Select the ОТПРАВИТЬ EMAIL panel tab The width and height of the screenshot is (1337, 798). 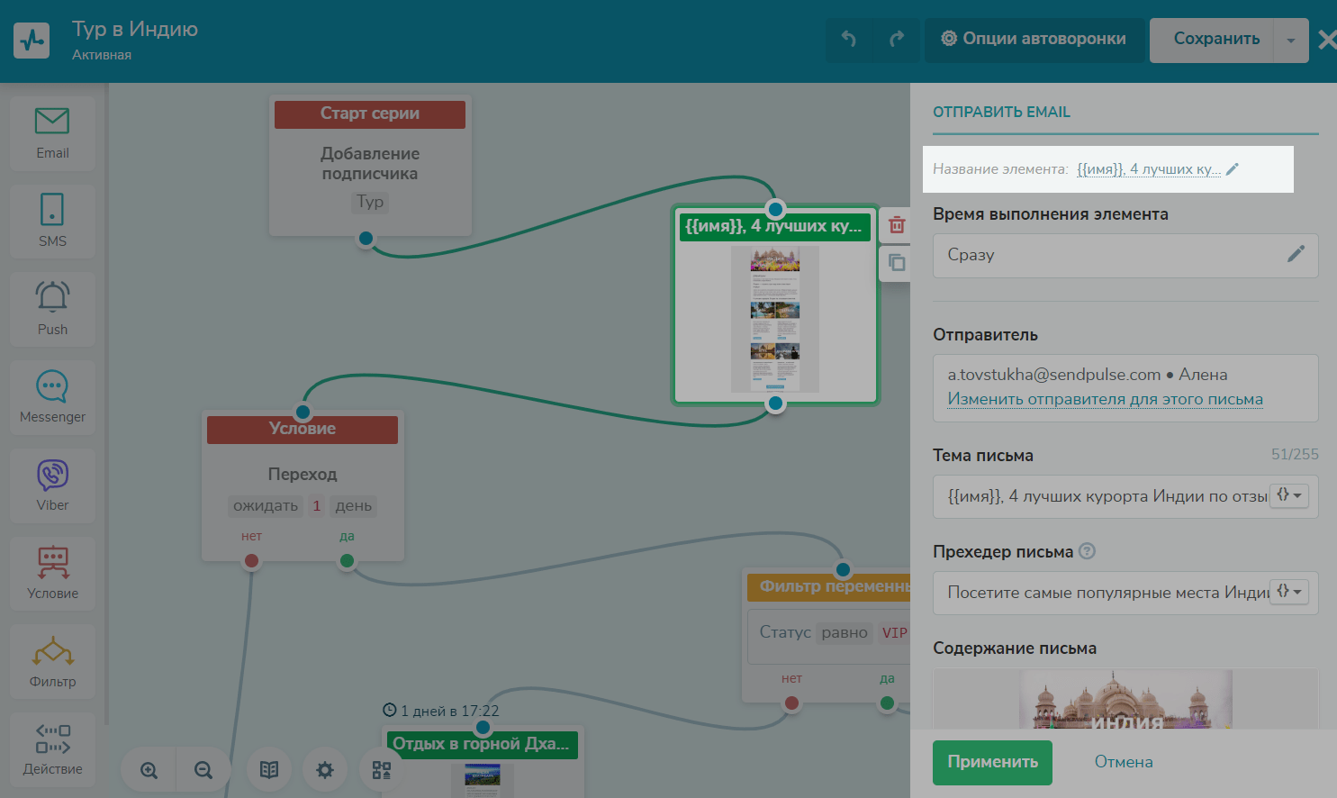1001,112
